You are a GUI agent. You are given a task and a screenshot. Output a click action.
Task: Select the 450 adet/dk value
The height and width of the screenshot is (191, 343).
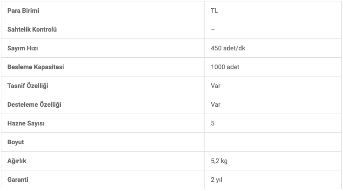tap(228, 48)
